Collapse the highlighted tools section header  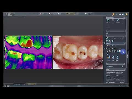click(116, 43)
